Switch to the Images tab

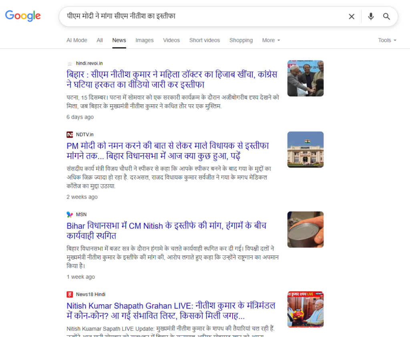point(145,40)
